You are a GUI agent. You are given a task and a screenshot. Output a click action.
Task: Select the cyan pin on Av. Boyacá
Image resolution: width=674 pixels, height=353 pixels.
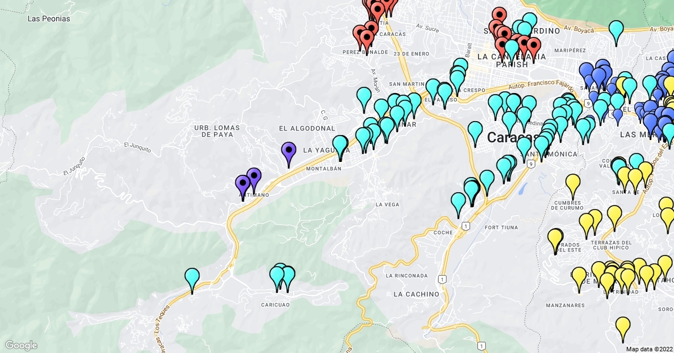pyautogui.click(x=616, y=33)
